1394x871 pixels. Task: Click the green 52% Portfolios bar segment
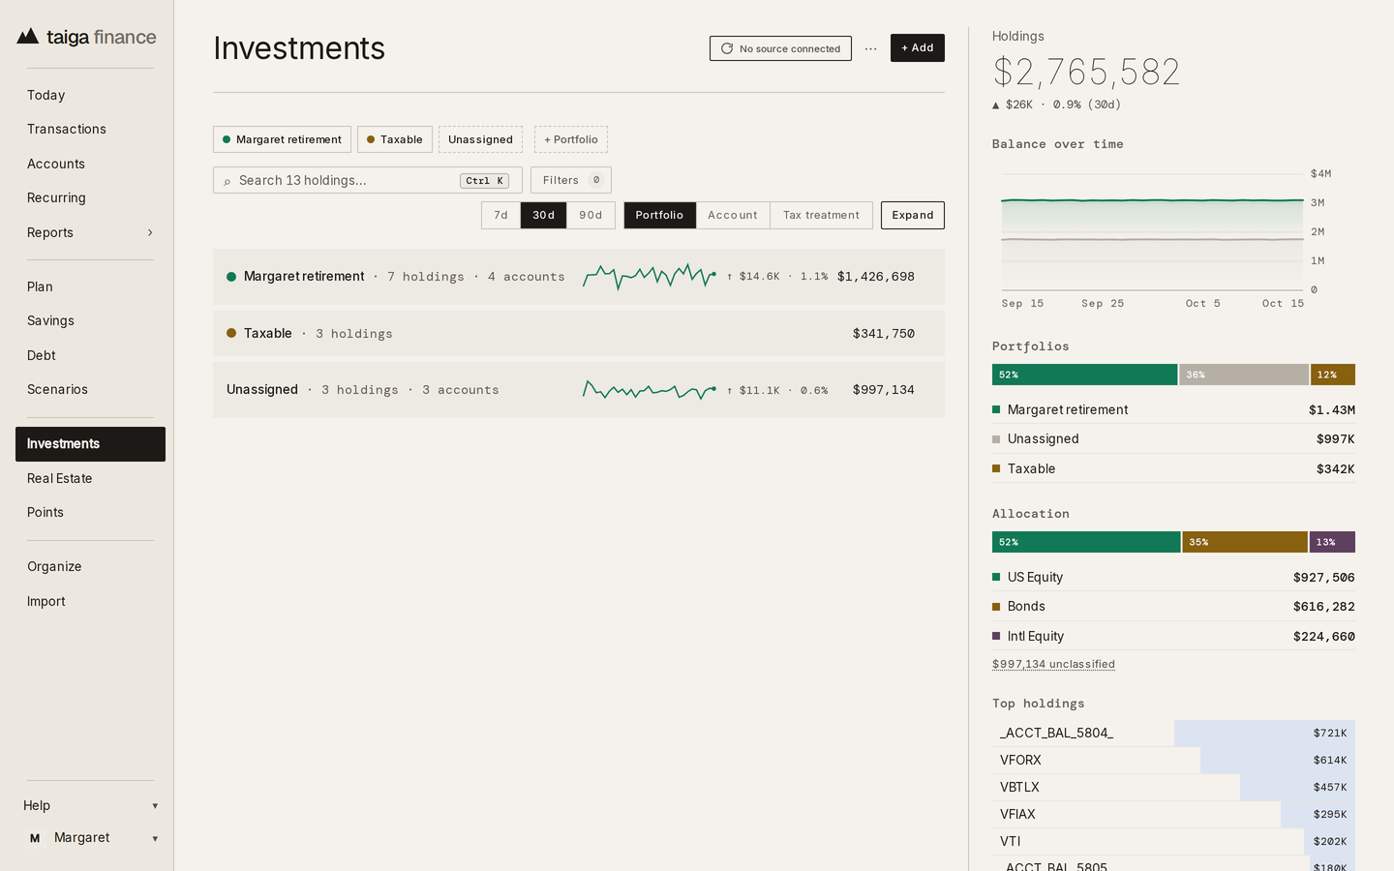(x=1084, y=375)
